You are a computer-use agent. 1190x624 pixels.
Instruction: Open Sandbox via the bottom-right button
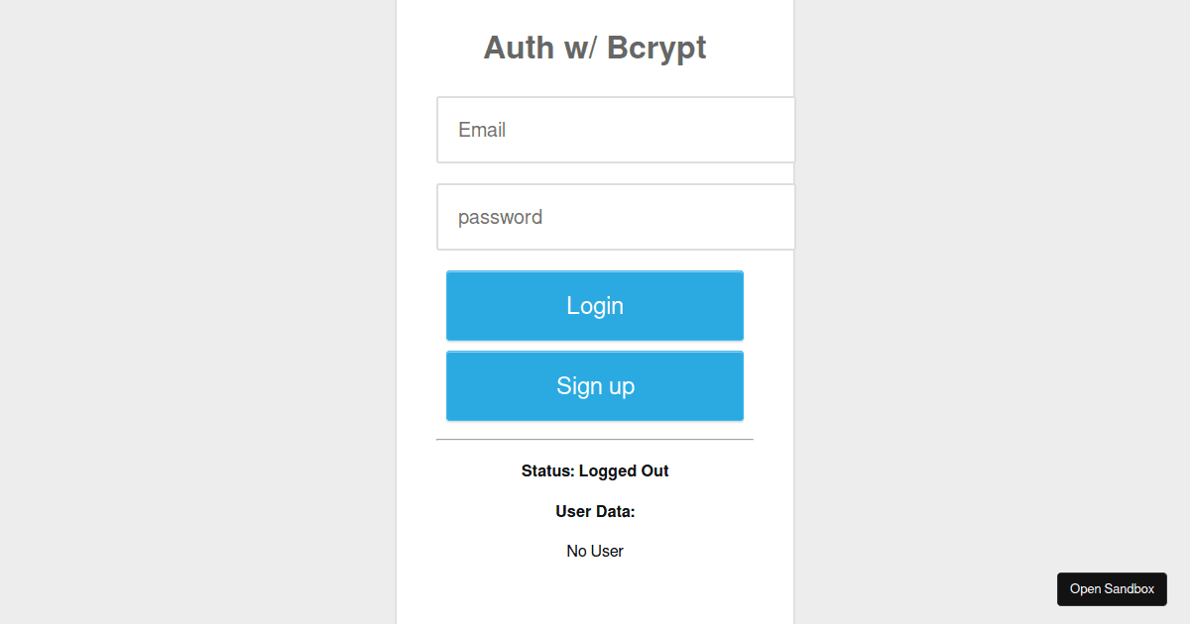point(1112,588)
